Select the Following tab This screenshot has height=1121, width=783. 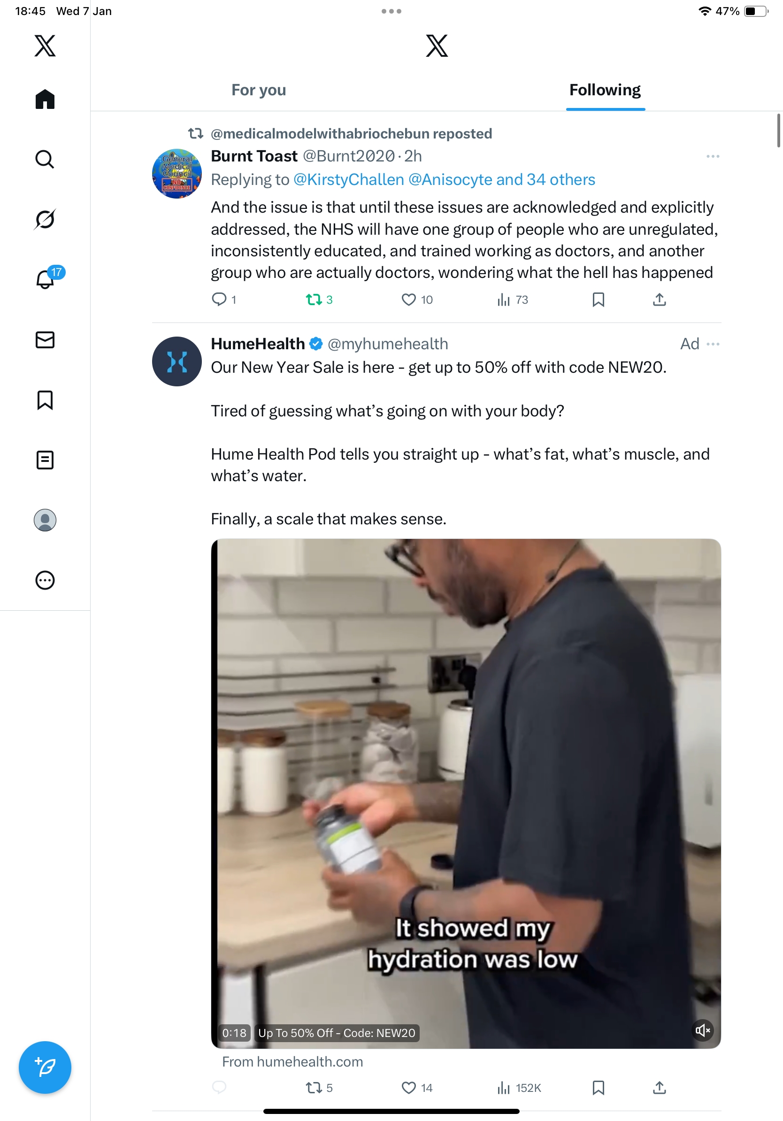pos(605,90)
